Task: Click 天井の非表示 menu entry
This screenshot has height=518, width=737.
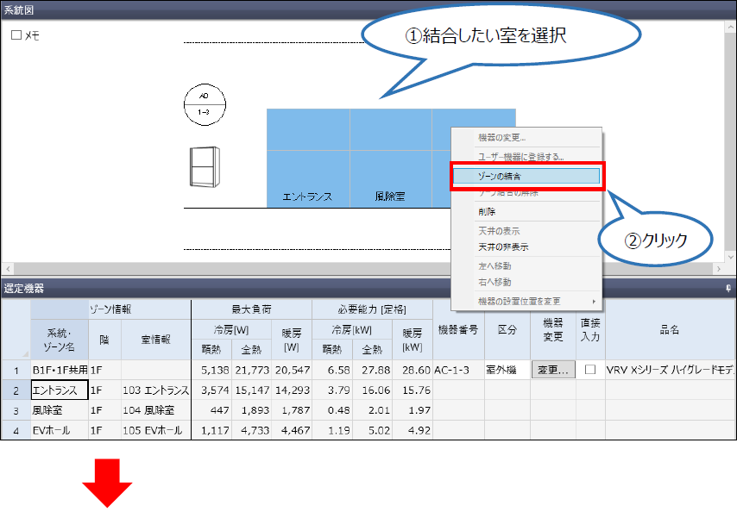Action: click(x=504, y=247)
